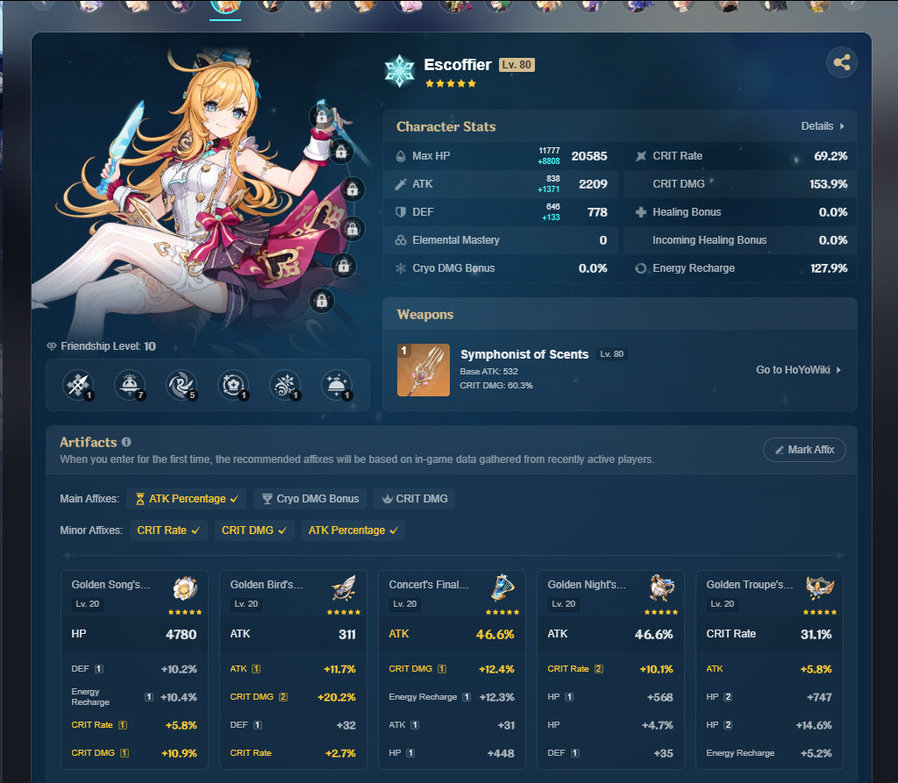Open the Symphonist of Scents weapon thumbnail

tap(424, 370)
